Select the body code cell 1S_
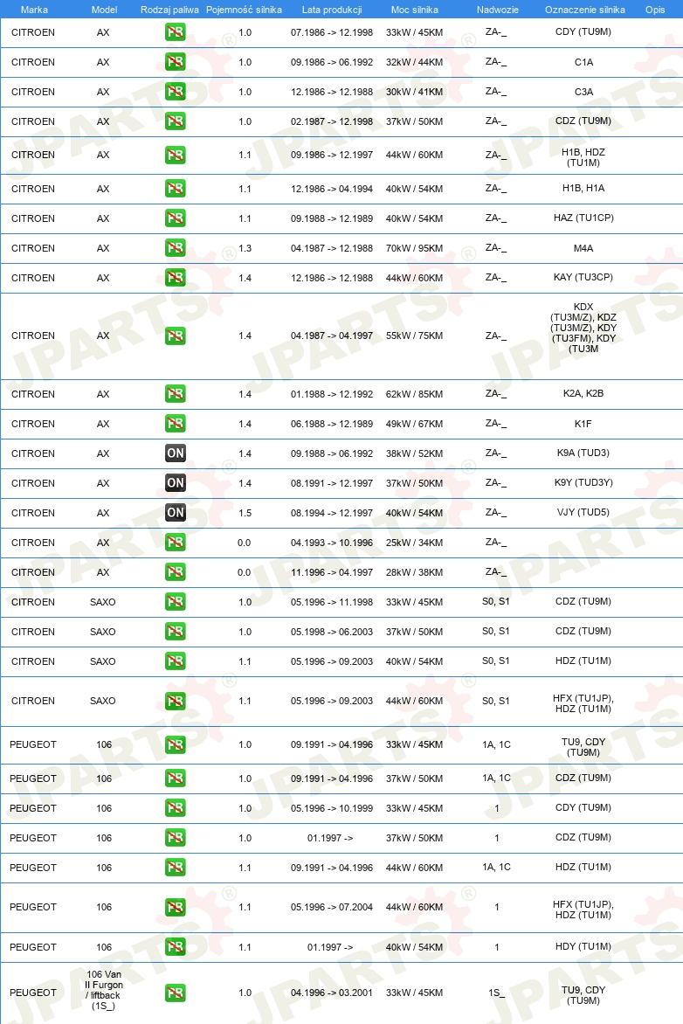Screen dimensions: 683x1024 point(497,993)
